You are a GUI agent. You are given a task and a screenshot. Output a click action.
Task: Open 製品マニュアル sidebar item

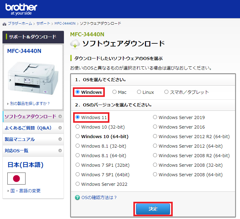[33, 139]
